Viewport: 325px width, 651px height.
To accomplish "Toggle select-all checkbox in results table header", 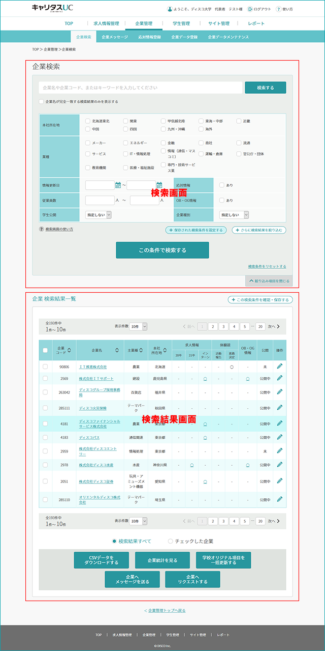I will 45,350.
